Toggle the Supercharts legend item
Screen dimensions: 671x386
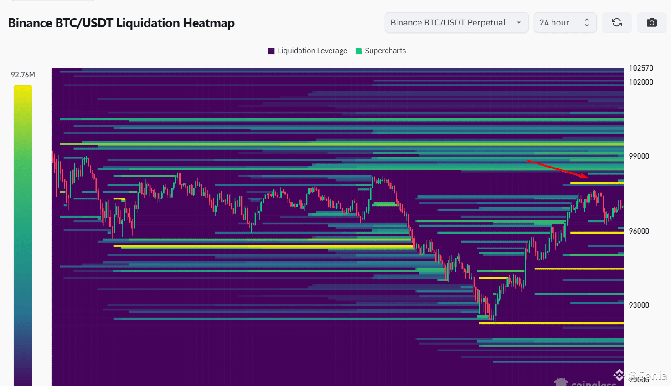pyautogui.click(x=381, y=51)
